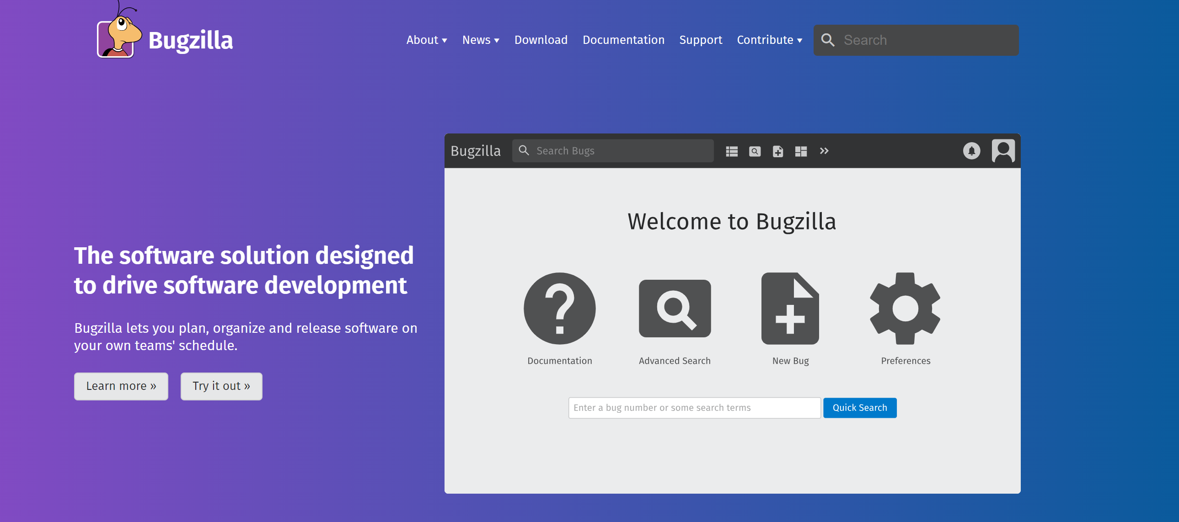The image size is (1179, 522).
Task: Open the notifications bell icon
Action: (971, 151)
